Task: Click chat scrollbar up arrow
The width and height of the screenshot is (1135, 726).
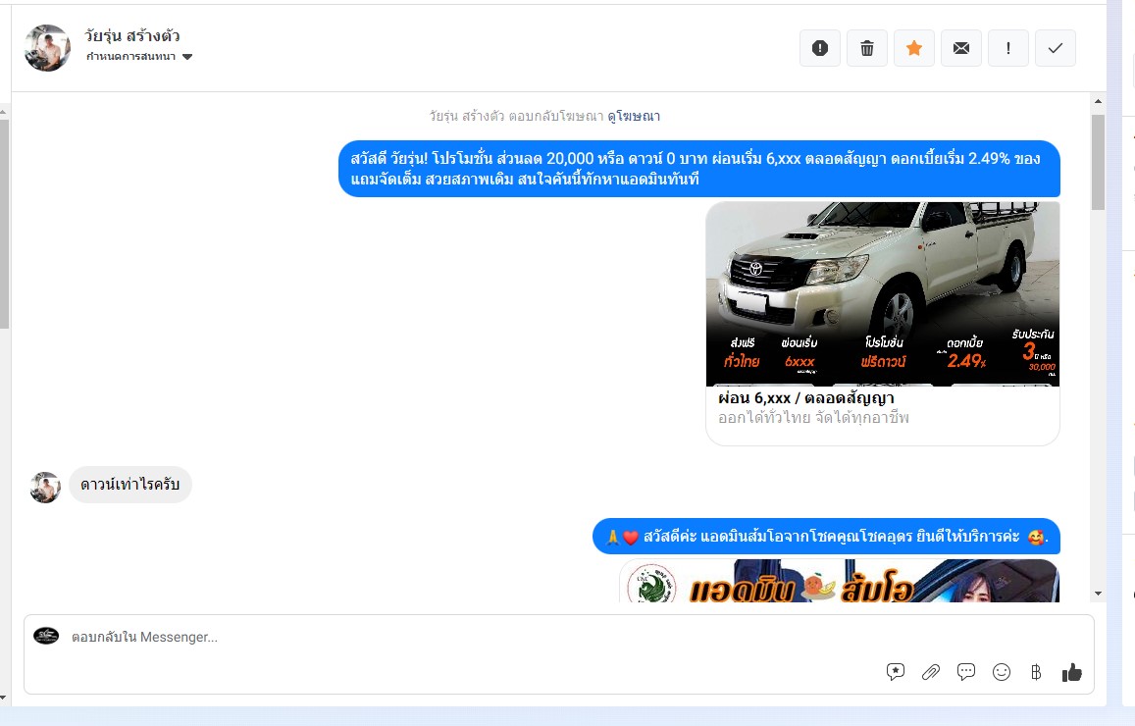Action: click(x=1098, y=101)
